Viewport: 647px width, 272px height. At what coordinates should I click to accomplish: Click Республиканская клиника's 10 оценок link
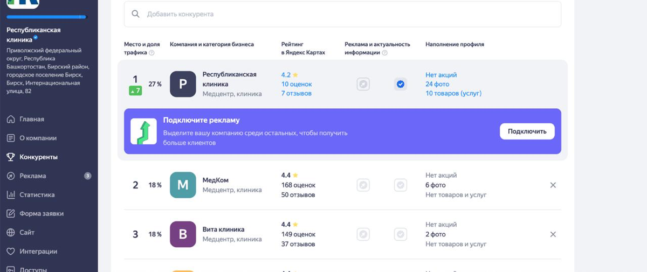coord(297,84)
